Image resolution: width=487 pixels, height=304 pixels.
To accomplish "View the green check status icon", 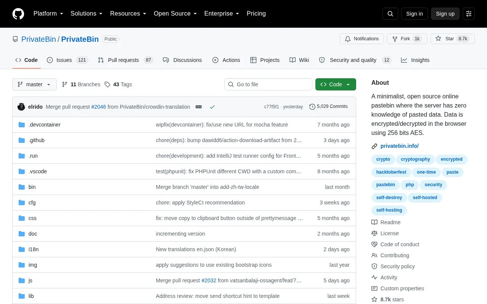I will point(212,107).
